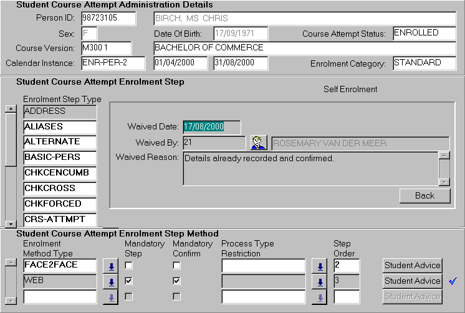Click the Step Order field showing 2
This screenshot has height=313, width=465.
pos(346,266)
